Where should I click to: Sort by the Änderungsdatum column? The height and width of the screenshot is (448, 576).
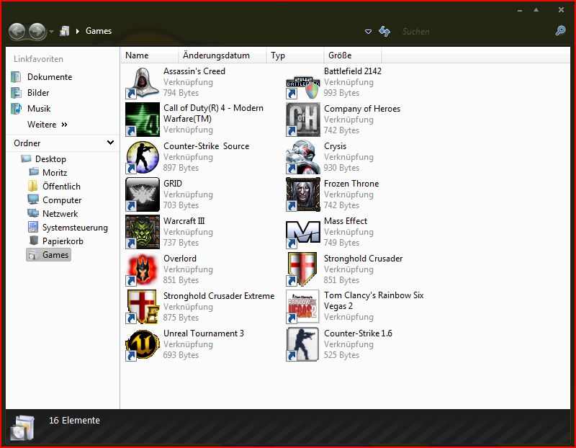pos(222,55)
